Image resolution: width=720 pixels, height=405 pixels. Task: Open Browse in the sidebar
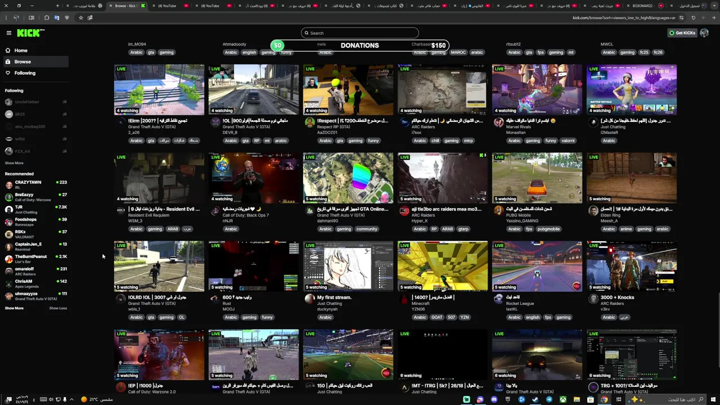pyautogui.click(x=35, y=62)
